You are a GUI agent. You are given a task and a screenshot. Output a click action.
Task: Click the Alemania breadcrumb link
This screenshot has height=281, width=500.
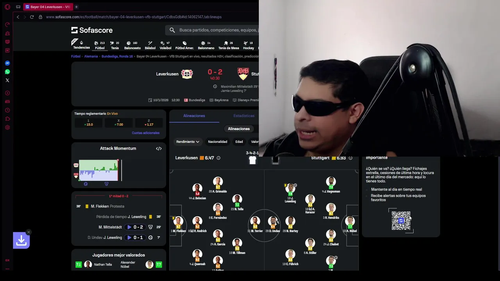pyautogui.click(x=91, y=56)
